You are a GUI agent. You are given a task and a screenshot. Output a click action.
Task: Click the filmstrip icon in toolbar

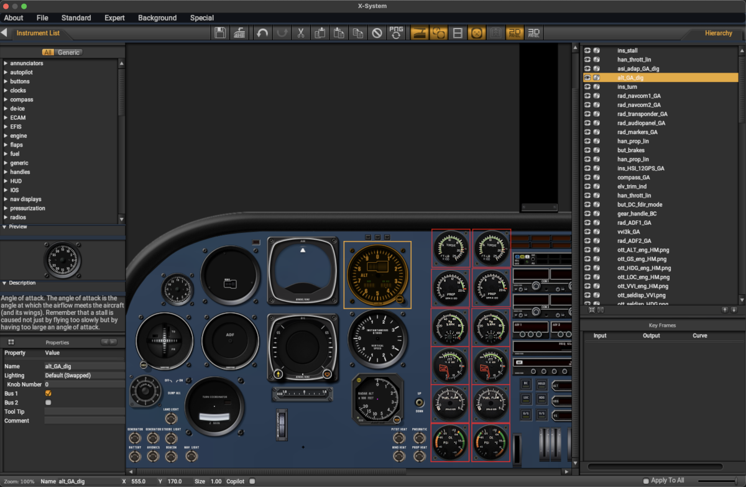(458, 33)
